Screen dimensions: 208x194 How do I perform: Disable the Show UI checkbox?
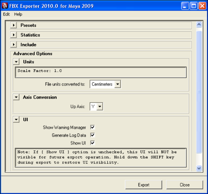(x=92, y=143)
